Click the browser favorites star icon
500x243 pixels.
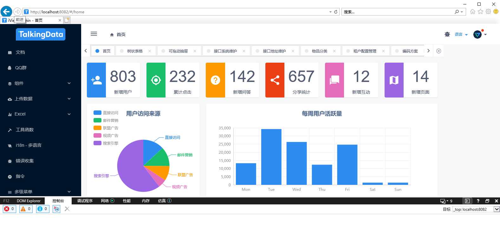coord(480,12)
